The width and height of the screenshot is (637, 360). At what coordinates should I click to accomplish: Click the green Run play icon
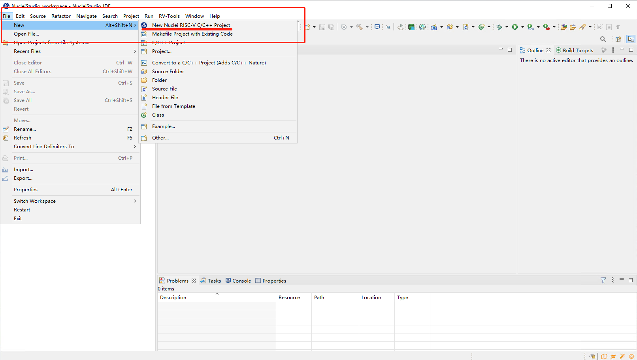click(x=515, y=27)
